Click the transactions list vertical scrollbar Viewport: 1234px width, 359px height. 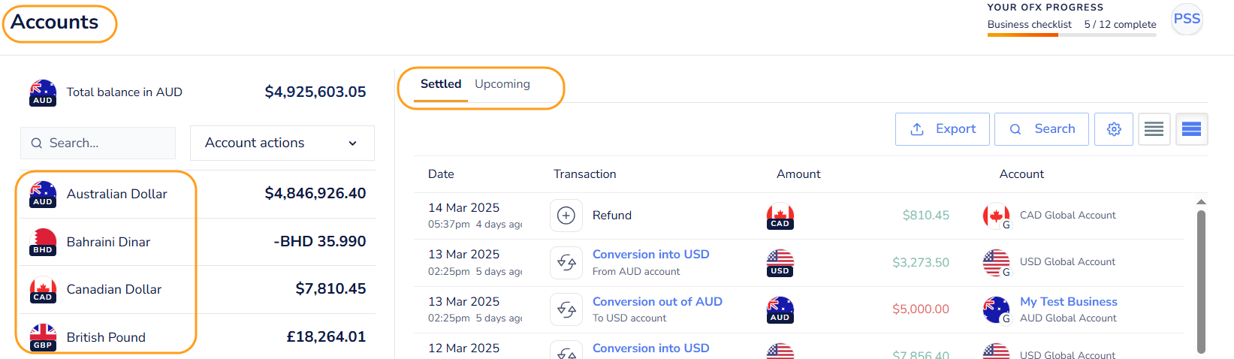[1201, 278]
